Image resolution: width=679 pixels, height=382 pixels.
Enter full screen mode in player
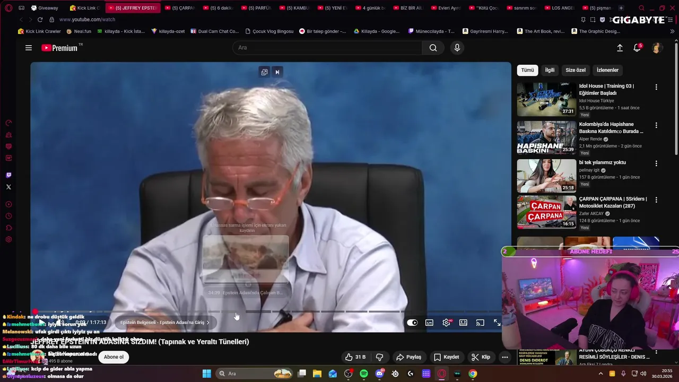(497, 323)
